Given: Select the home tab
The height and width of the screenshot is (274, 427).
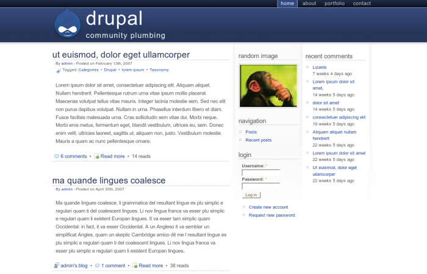Looking at the screenshot, I should pyautogui.click(x=287, y=4).
